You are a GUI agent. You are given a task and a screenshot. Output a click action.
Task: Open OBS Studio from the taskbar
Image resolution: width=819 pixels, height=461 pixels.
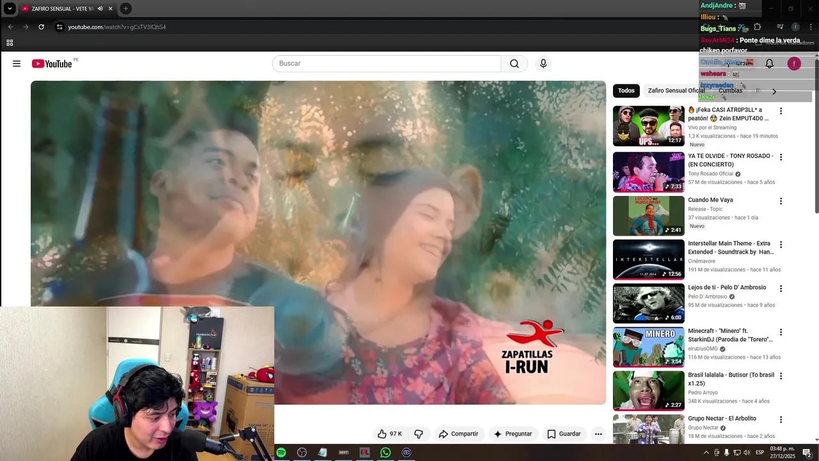(x=302, y=453)
